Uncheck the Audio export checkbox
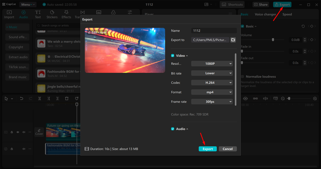The height and width of the screenshot is (169, 321). 173,129
